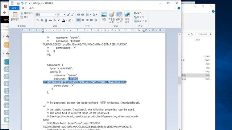Switch to the Home (홈) tab
The width and height of the screenshot is (232, 130).
point(23,8)
